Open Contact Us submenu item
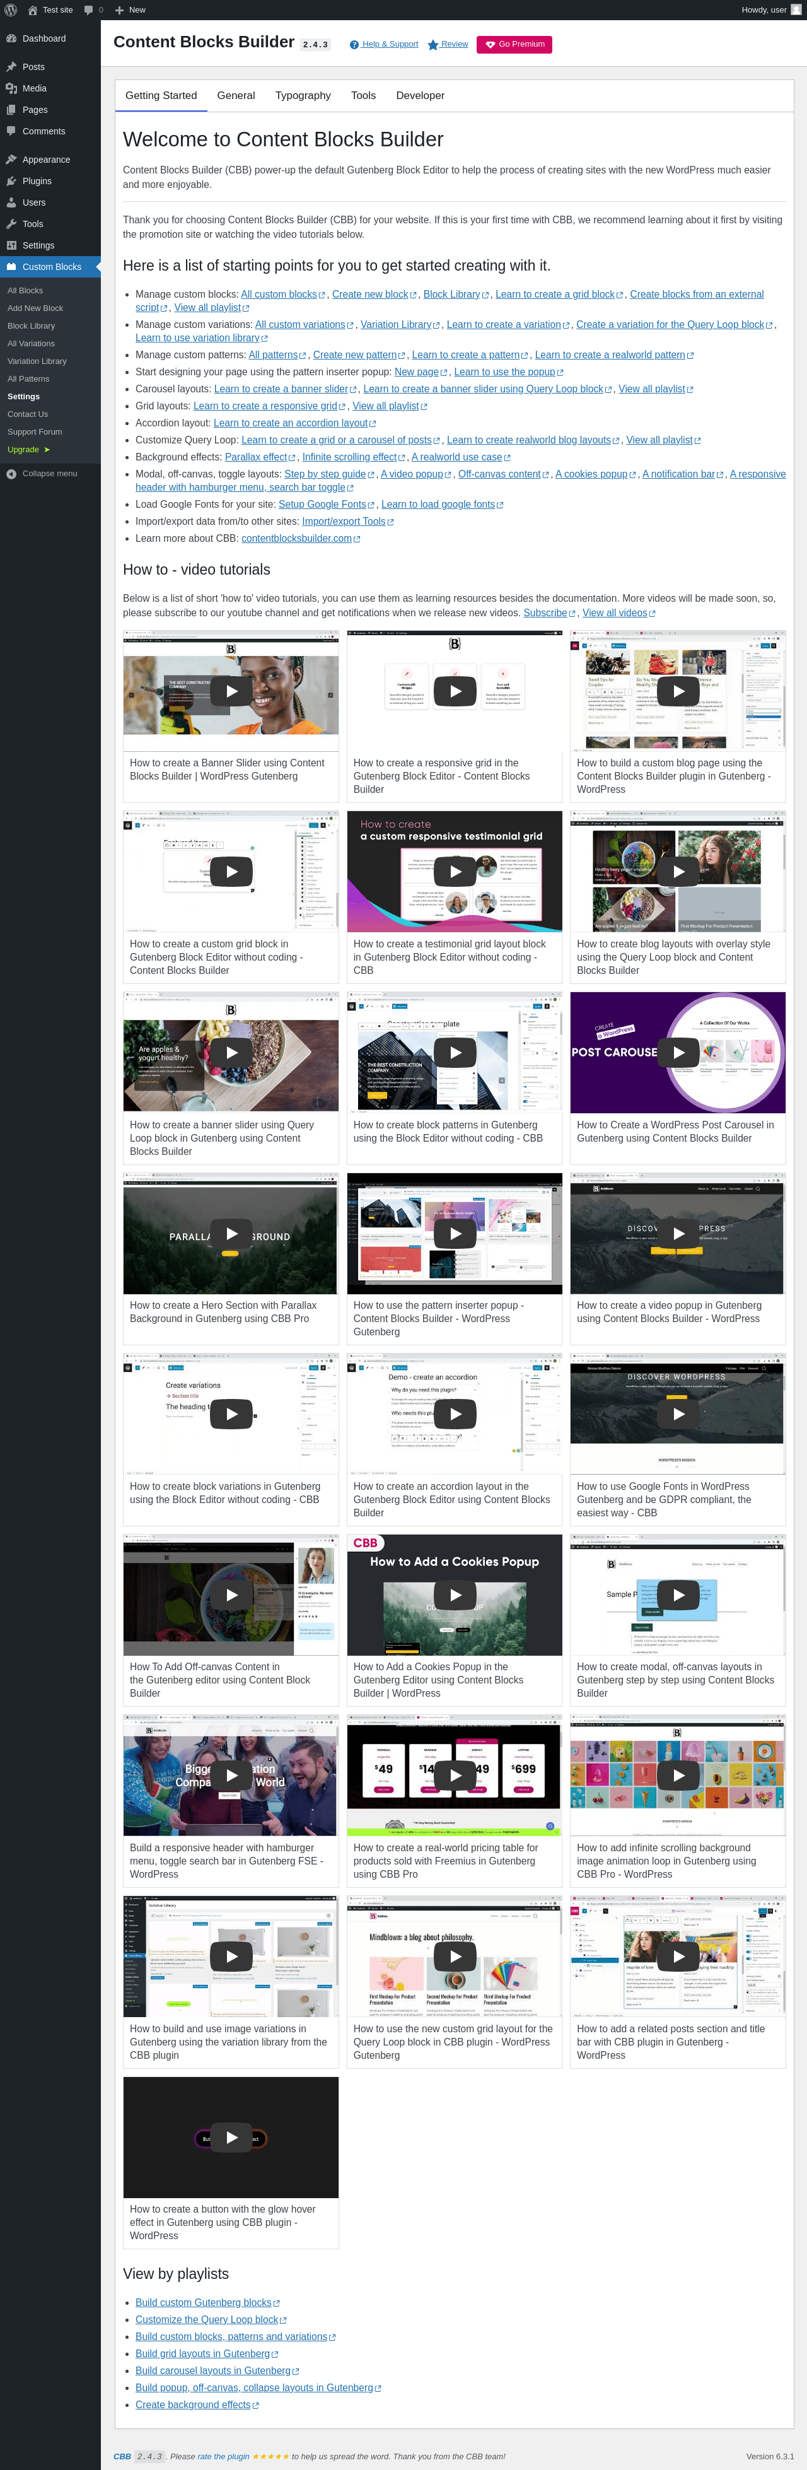Viewport: 807px width, 2470px height. click(28, 414)
